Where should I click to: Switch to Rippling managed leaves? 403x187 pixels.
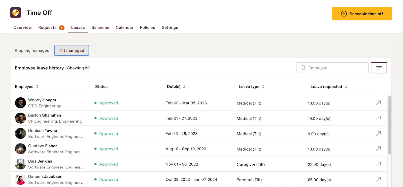tap(32, 50)
